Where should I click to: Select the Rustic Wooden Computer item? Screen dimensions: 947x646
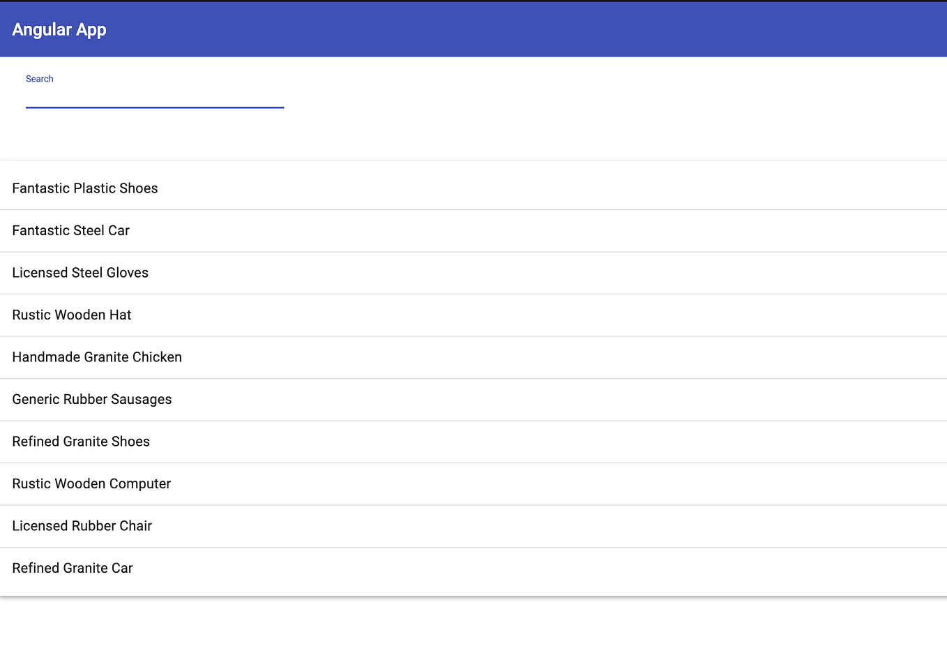[x=91, y=483]
